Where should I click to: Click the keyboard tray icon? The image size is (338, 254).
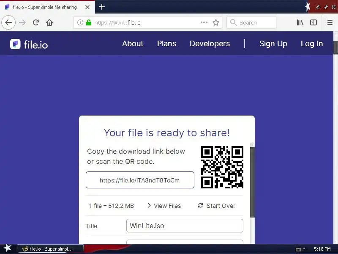(298, 249)
